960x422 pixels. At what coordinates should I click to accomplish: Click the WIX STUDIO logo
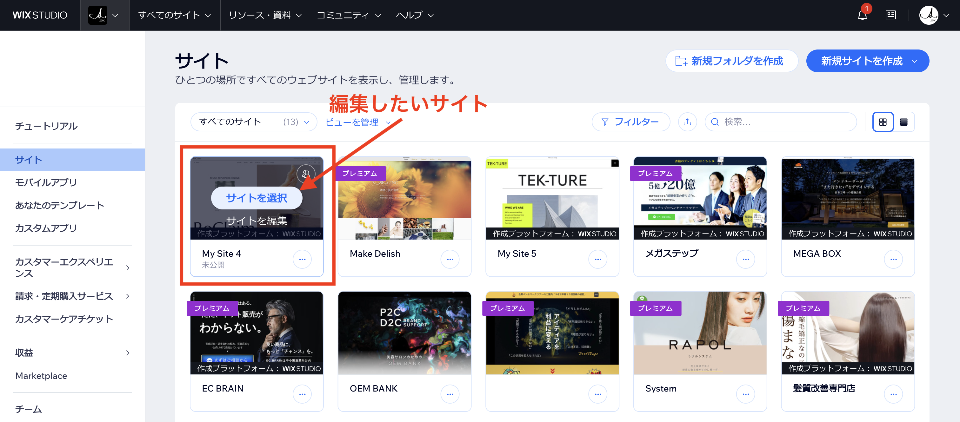click(x=40, y=15)
